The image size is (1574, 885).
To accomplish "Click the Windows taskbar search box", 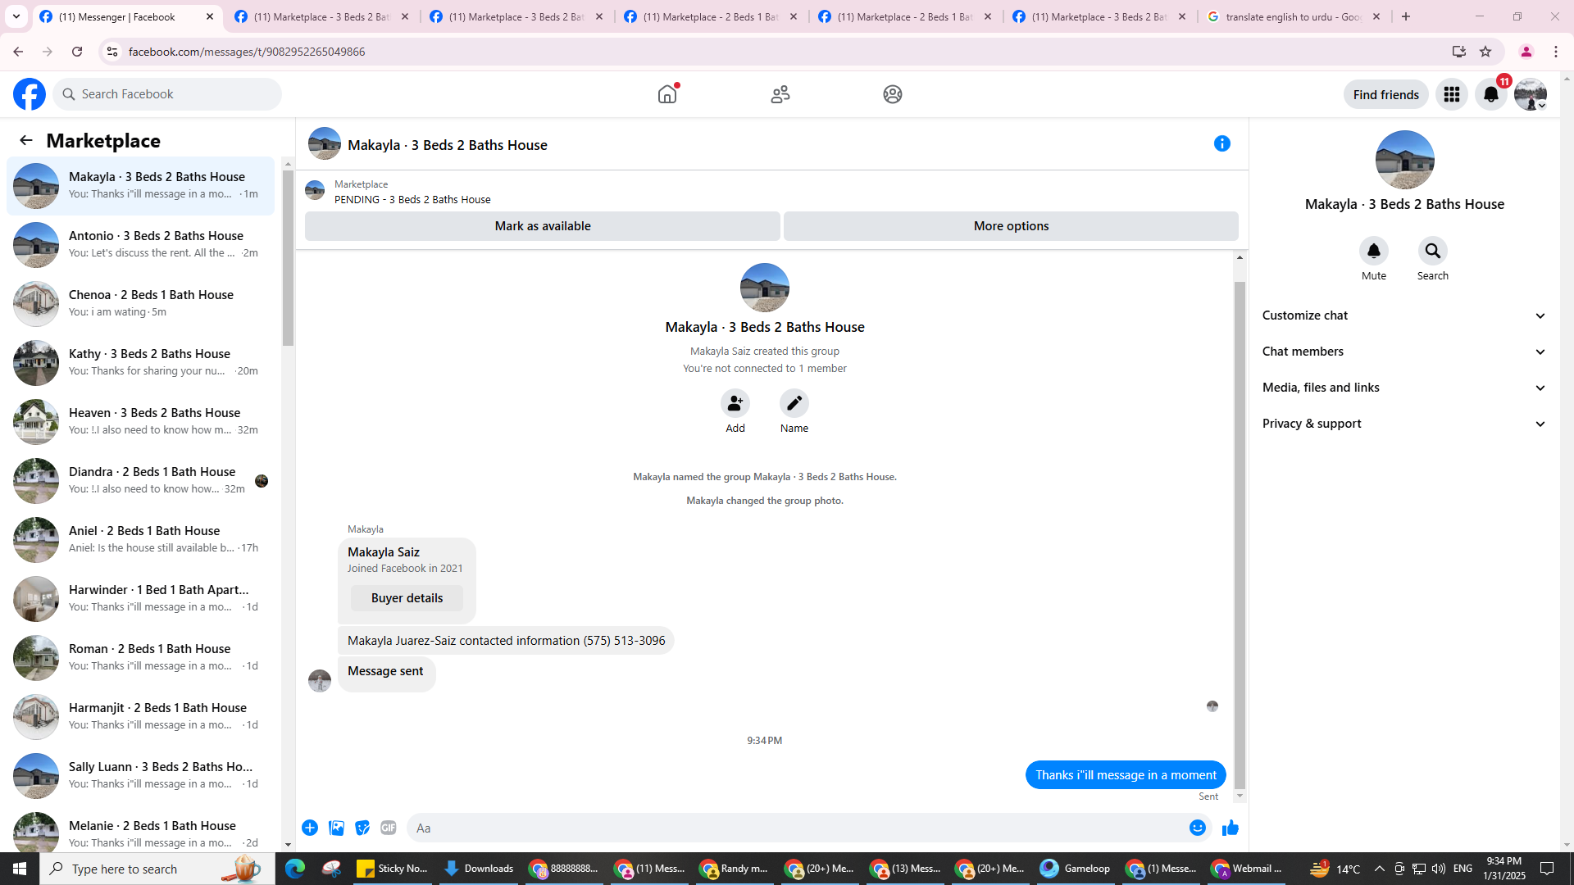I will click(x=157, y=869).
